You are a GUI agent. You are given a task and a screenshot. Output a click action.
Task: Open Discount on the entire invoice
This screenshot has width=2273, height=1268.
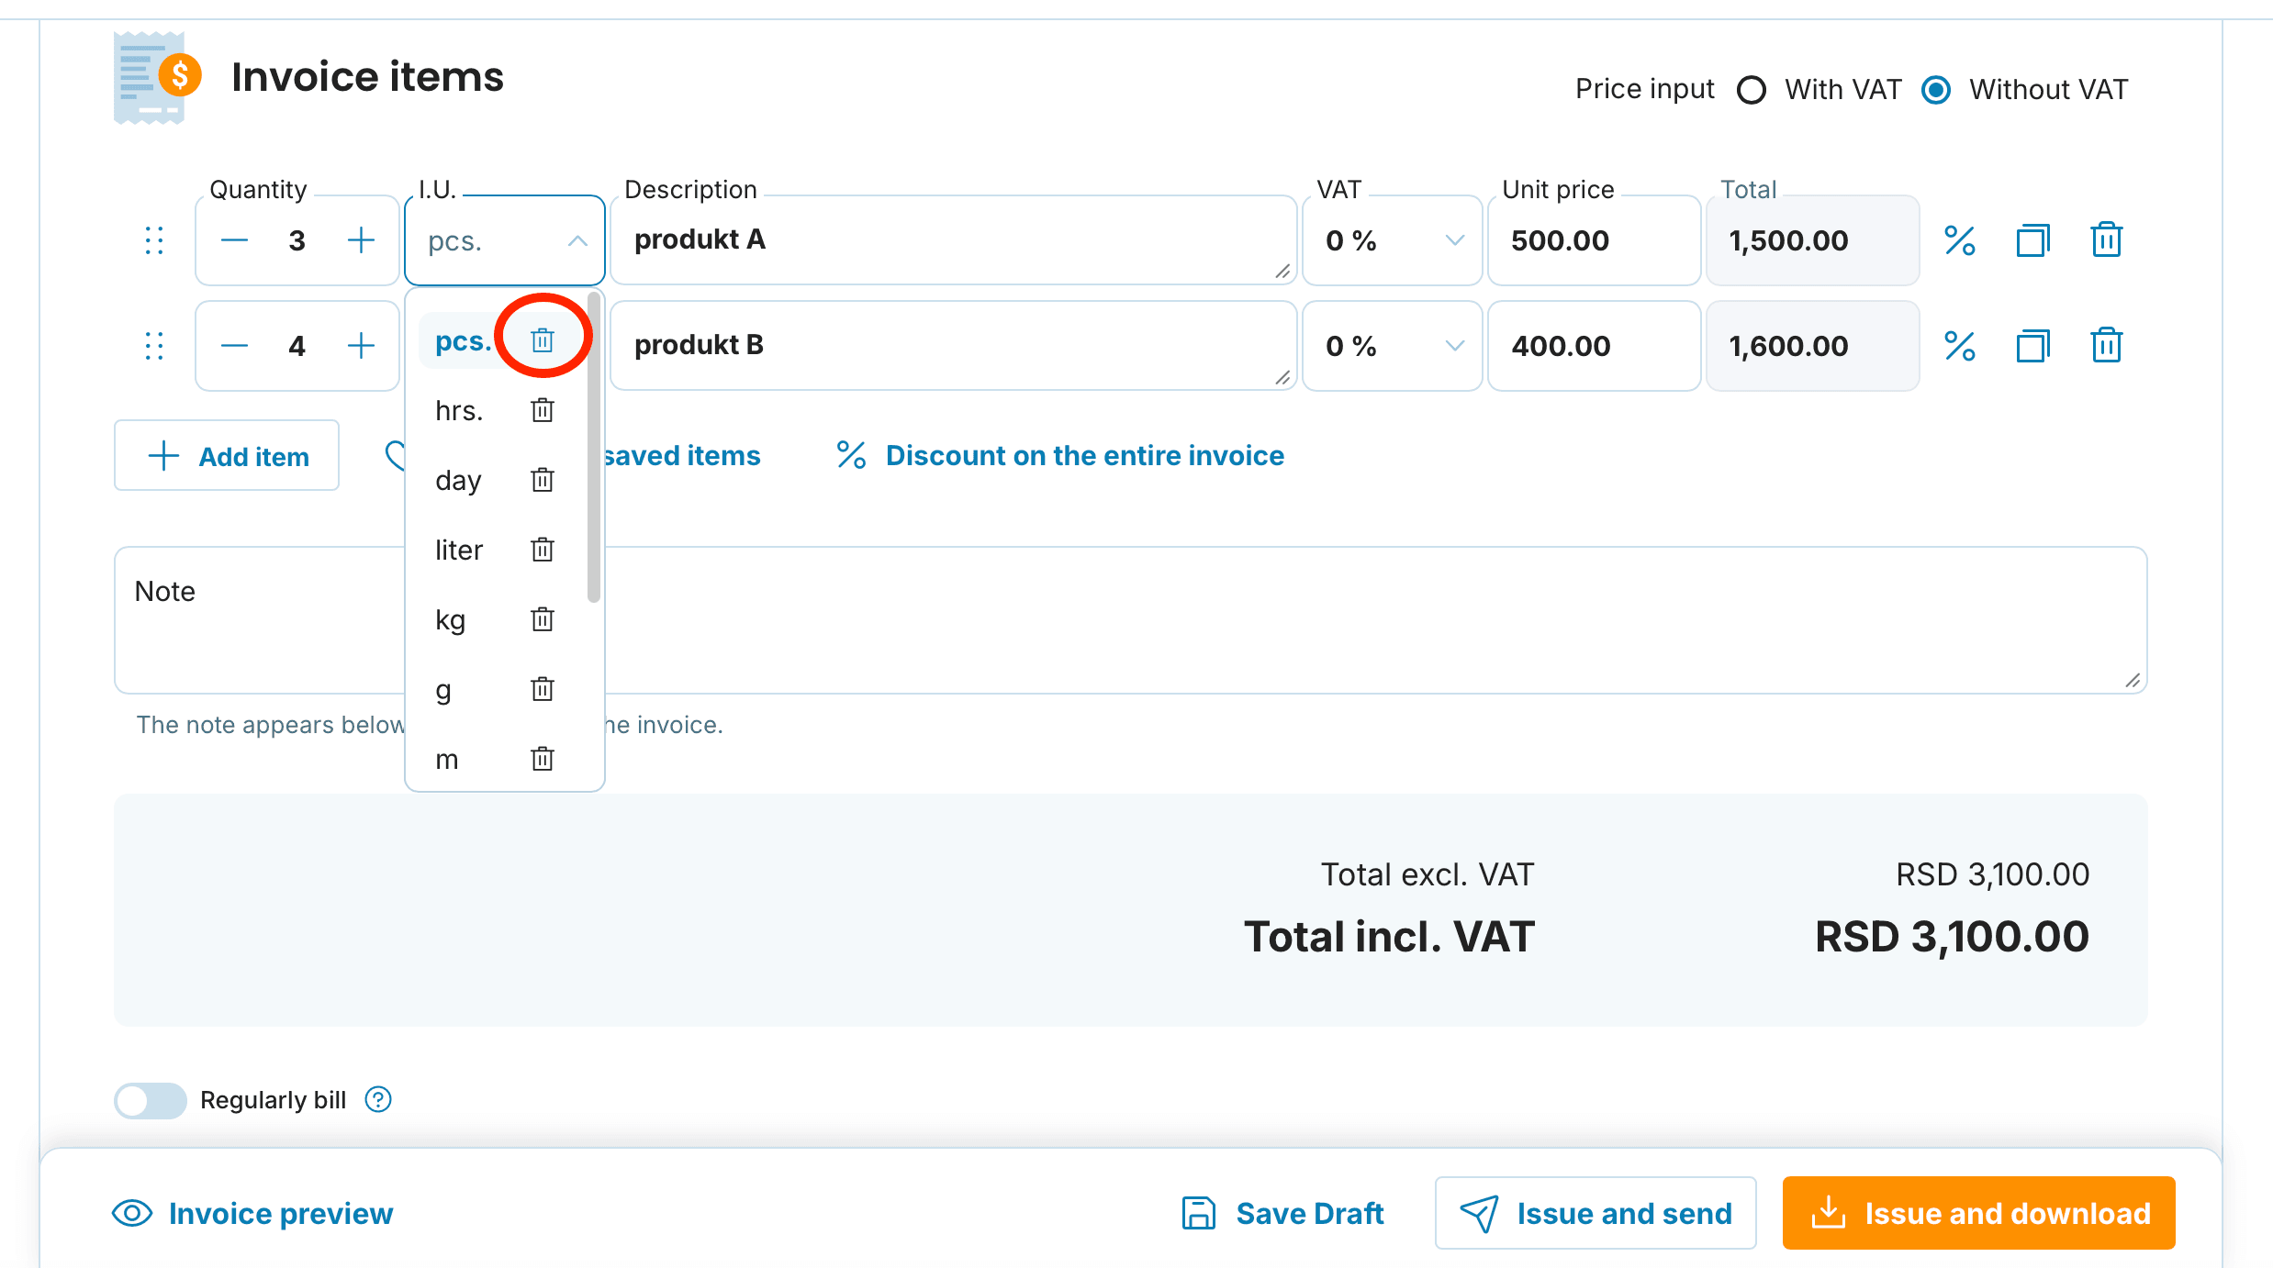(x=1059, y=455)
